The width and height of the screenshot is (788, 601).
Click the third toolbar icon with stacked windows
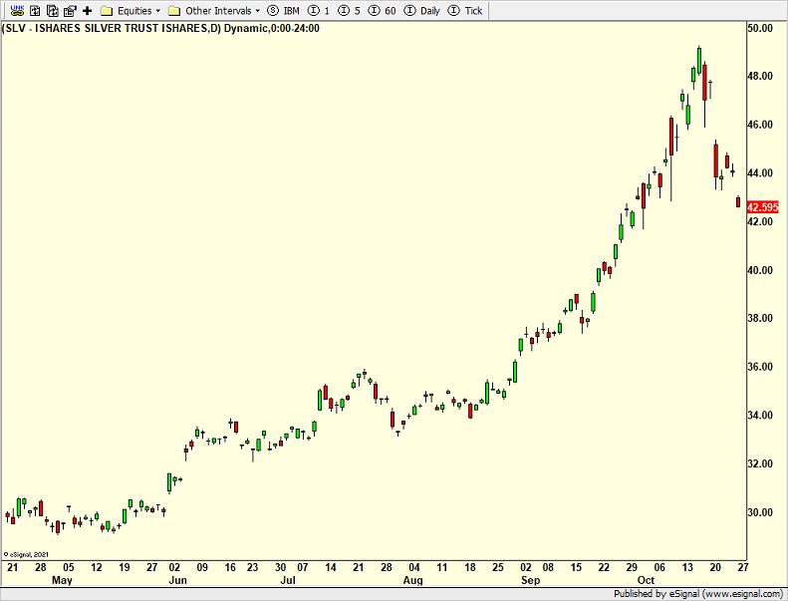[x=51, y=10]
